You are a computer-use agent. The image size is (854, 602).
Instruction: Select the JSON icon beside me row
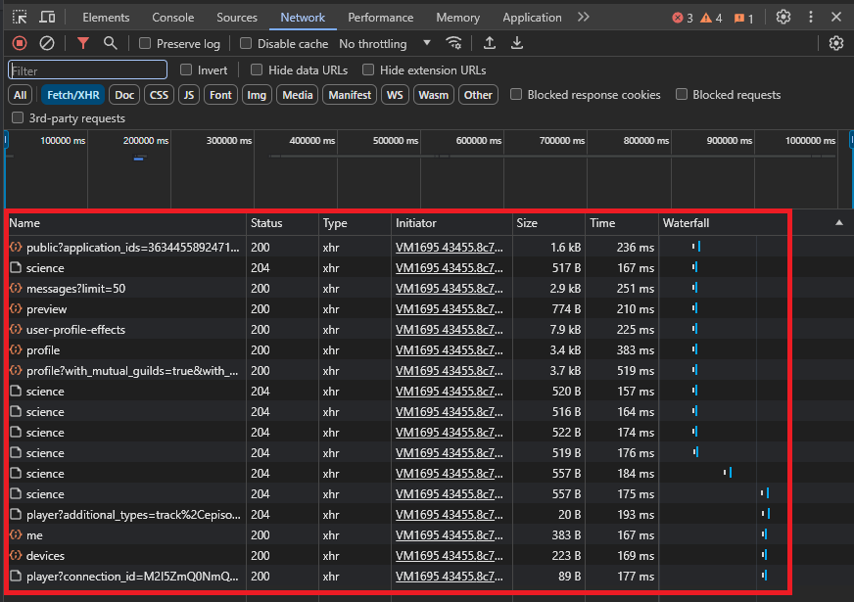(x=16, y=535)
